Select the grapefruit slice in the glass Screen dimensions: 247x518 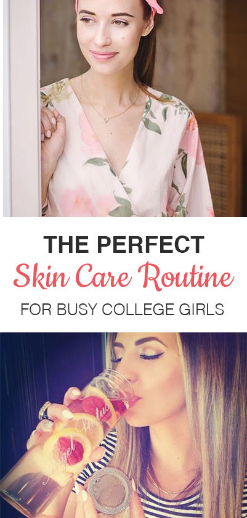pos(70,446)
